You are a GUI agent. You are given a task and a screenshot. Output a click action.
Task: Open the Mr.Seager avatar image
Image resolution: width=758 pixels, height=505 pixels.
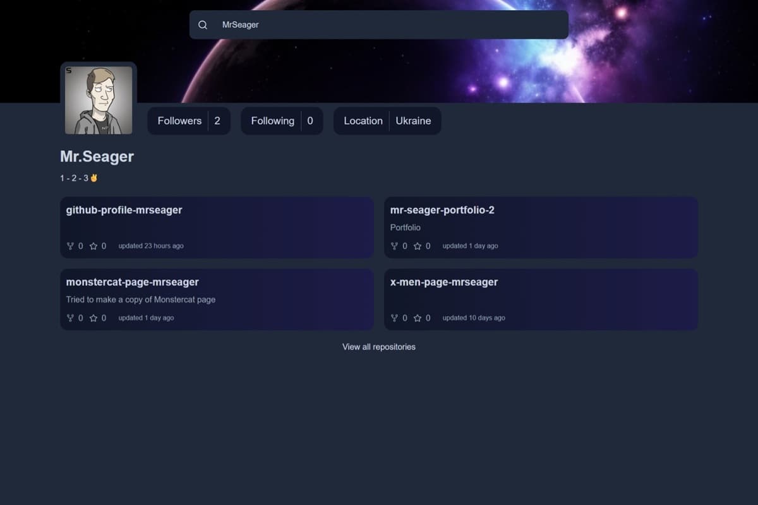tap(99, 100)
